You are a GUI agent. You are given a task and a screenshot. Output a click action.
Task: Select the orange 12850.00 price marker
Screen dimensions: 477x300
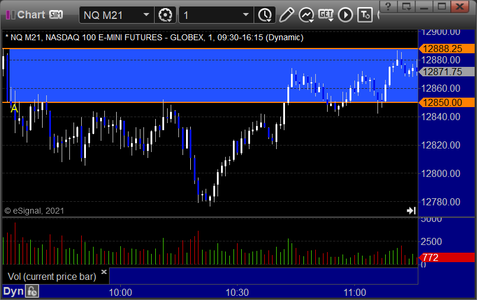(447, 102)
